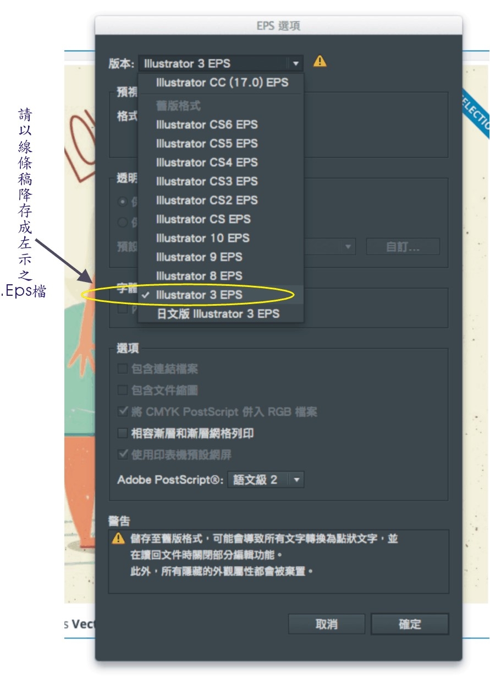Toggle 包含連結檔案 checkbox

[123, 369]
